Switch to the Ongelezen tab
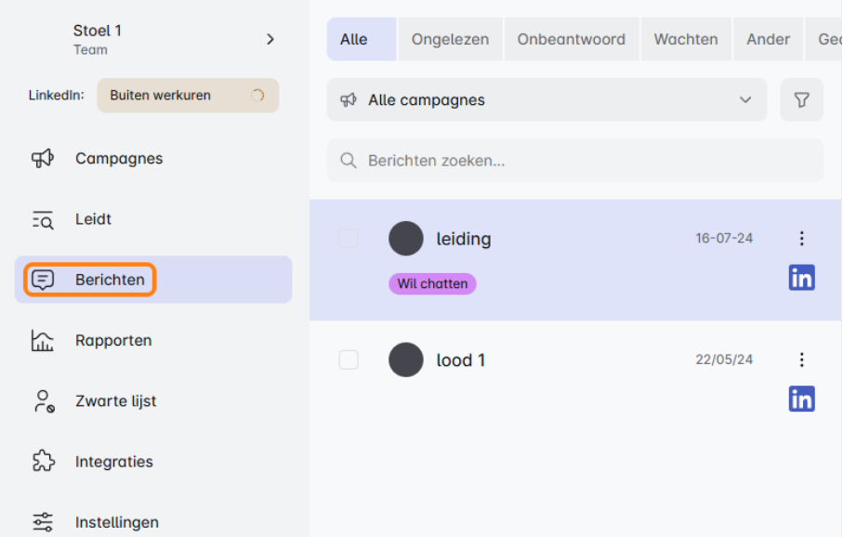The width and height of the screenshot is (843, 537). [451, 40]
